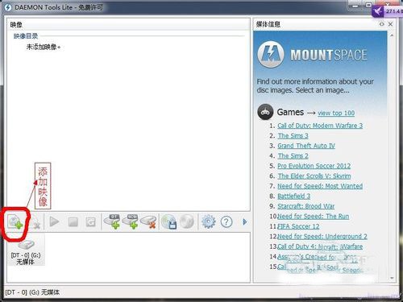The width and height of the screenshot is (403, 302).
Task: Click the media info scrollbar down arrow
Action: point(392,278)
